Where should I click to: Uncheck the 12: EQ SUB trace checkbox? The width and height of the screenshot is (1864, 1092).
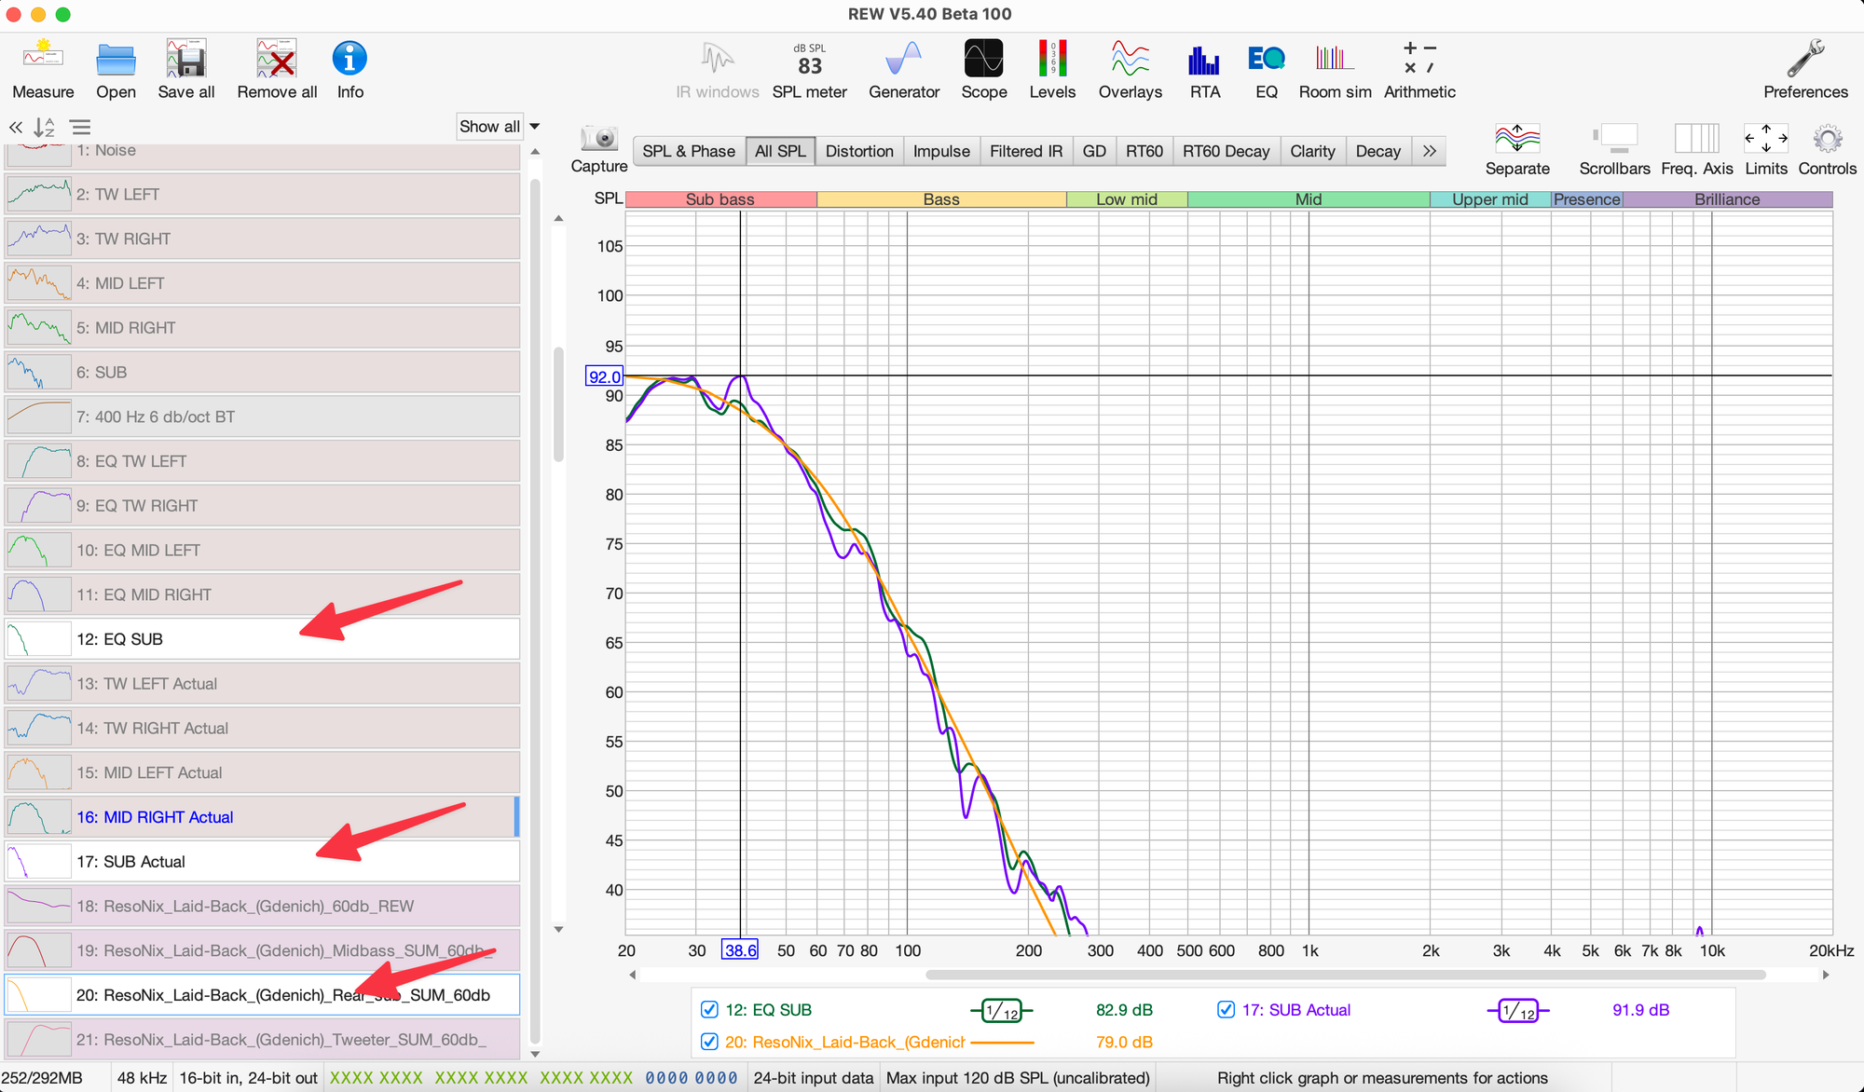click(709, 1010)
